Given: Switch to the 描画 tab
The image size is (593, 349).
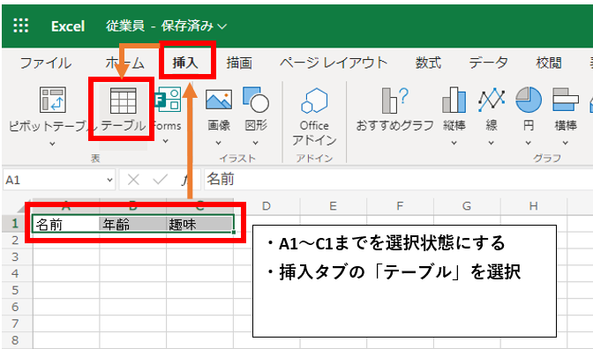Looking at the screenshot, I should pos(239,63).
